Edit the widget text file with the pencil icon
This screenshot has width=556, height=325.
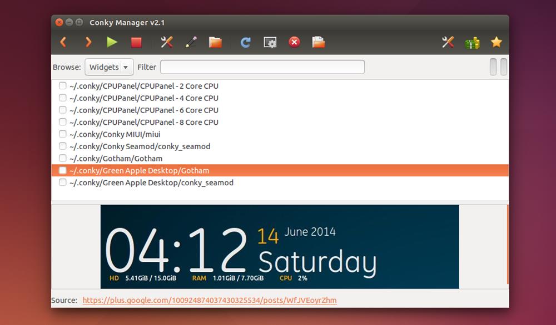(191, 42)
